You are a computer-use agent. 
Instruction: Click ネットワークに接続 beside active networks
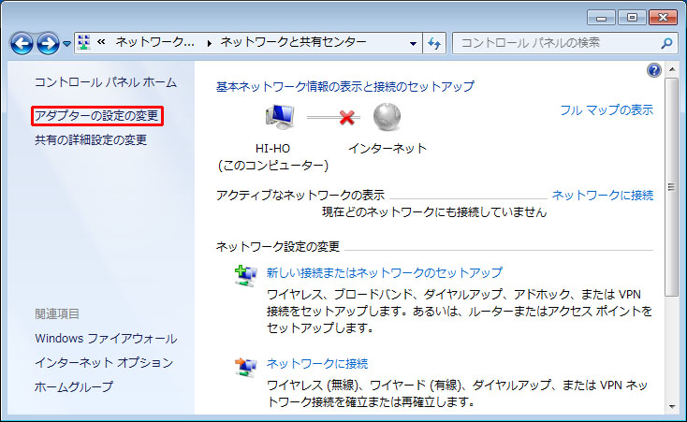pos(603,195)
